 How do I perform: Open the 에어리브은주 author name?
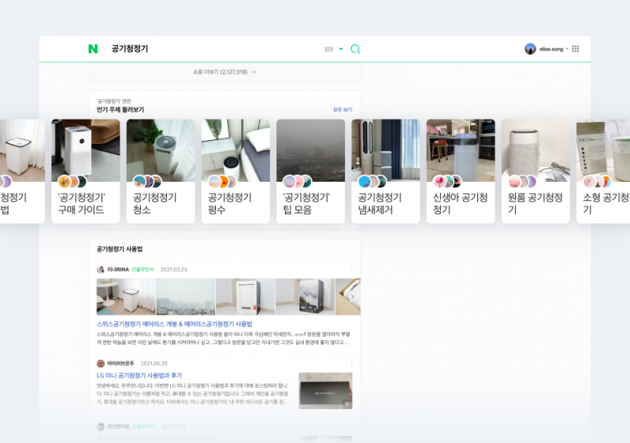click(x=120, y=364)
